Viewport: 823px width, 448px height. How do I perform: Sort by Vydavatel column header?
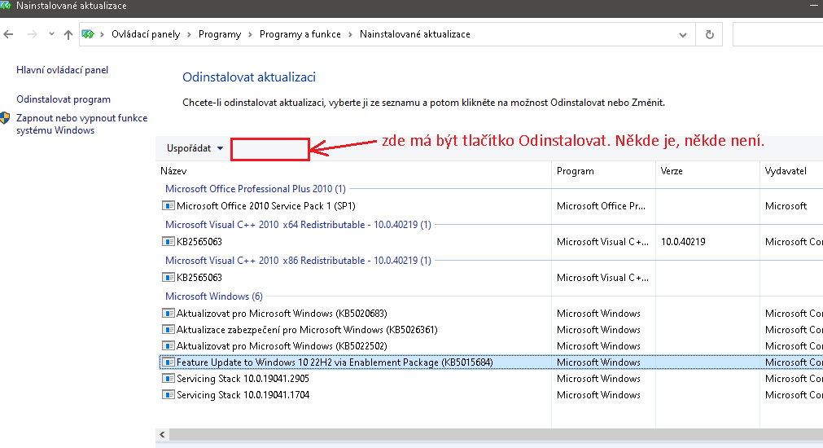tap(786, 171)
